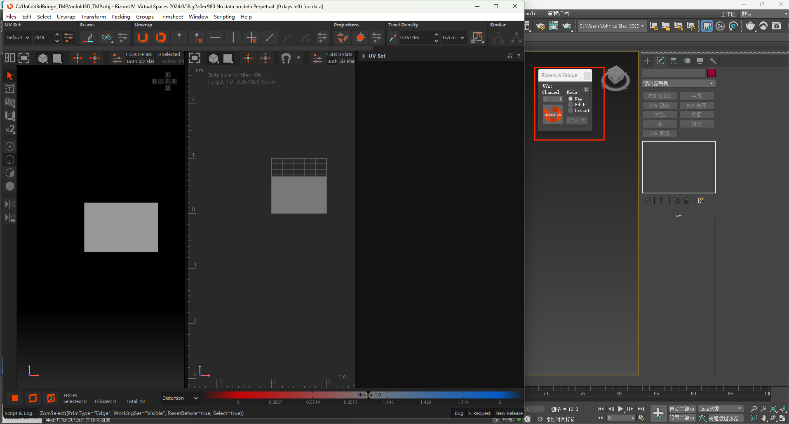Select the pin tool in the Unwrap section

point(179,37)
